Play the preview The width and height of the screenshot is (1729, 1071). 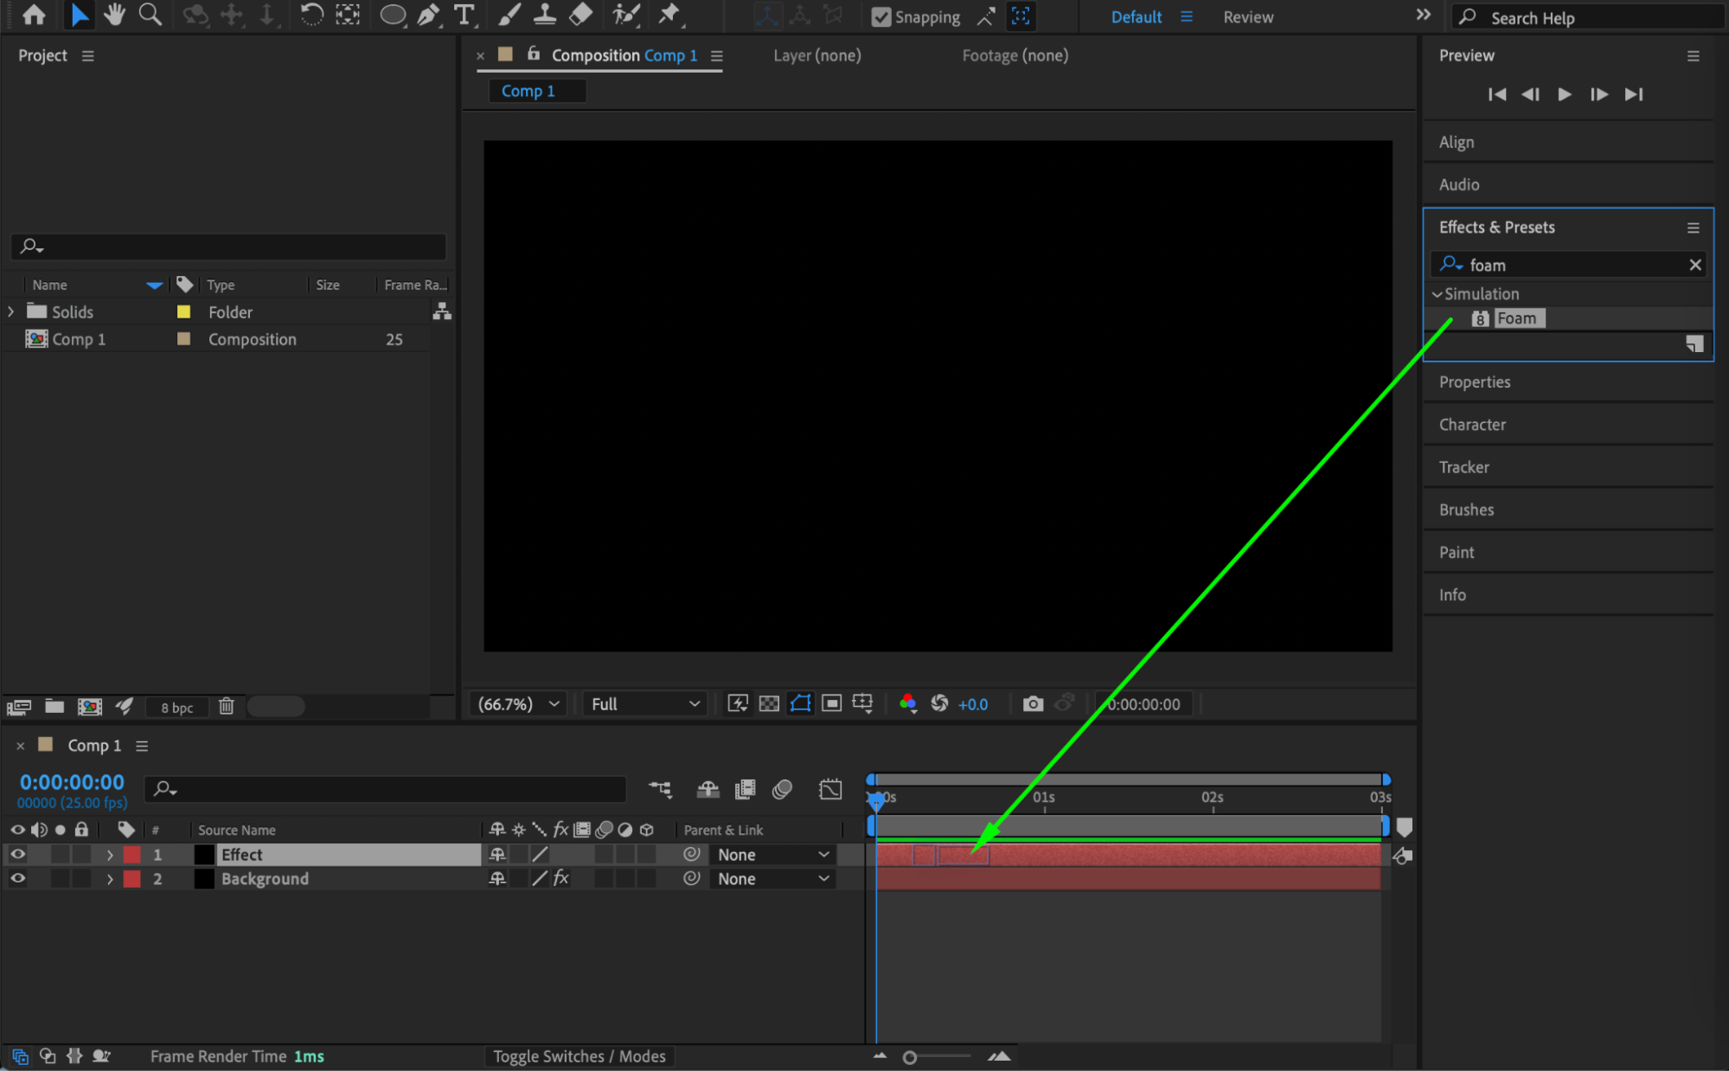click(x=1564, y=94)
